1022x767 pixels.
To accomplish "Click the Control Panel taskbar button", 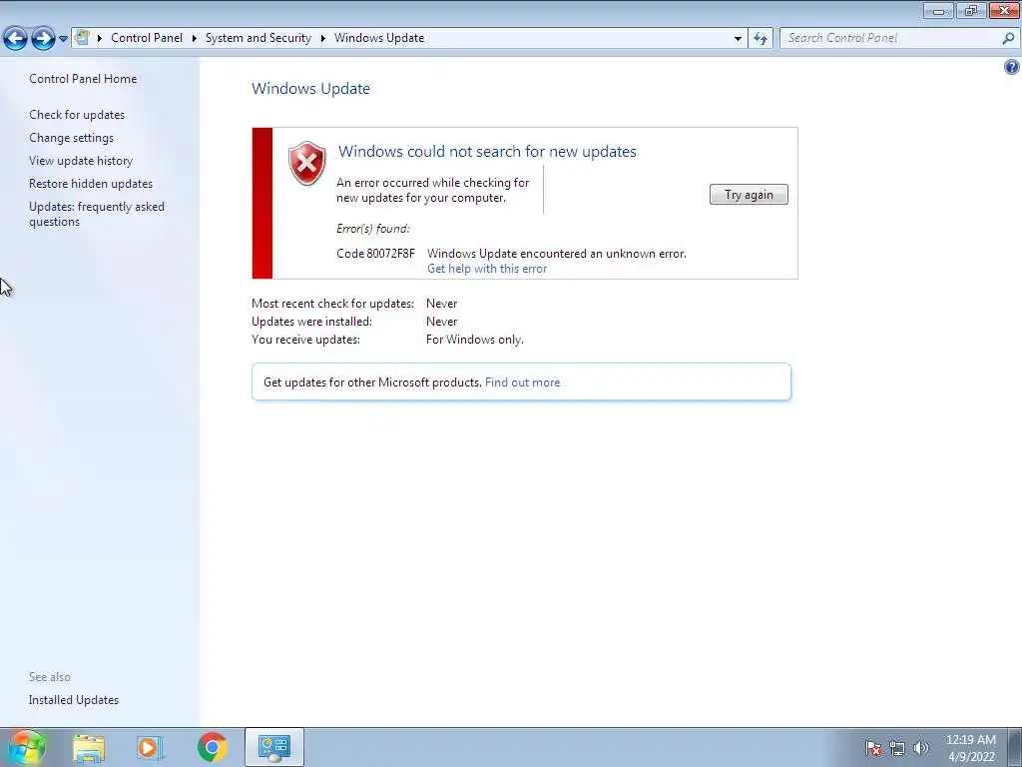I will (273, 747).
